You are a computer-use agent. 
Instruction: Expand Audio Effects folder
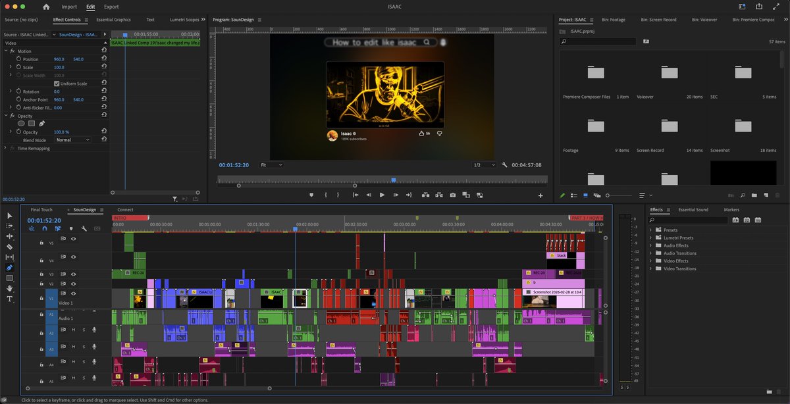click(x=652, y=245)
